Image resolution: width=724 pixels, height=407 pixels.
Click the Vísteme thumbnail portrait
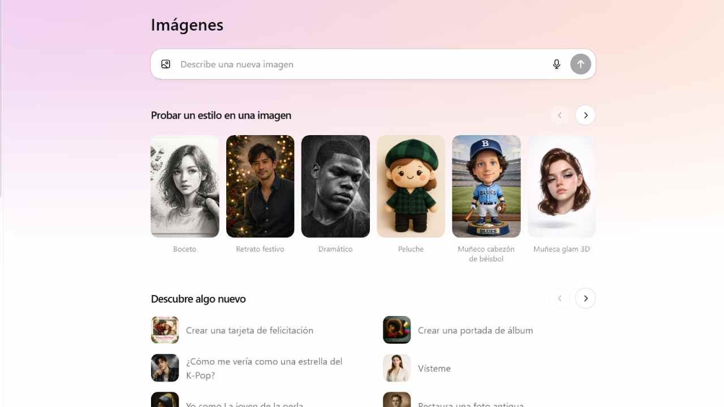point(397,367)
